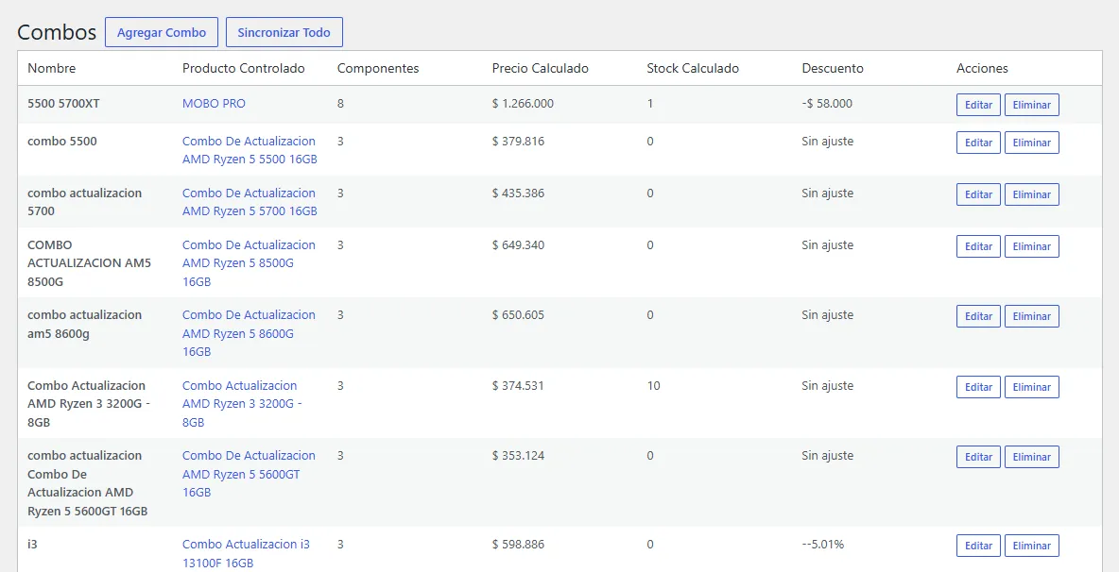This screenshot has width=1119, height=572.
Task: Edit the combo actualizacion 5700 row
Action: (x=978, y=194)
